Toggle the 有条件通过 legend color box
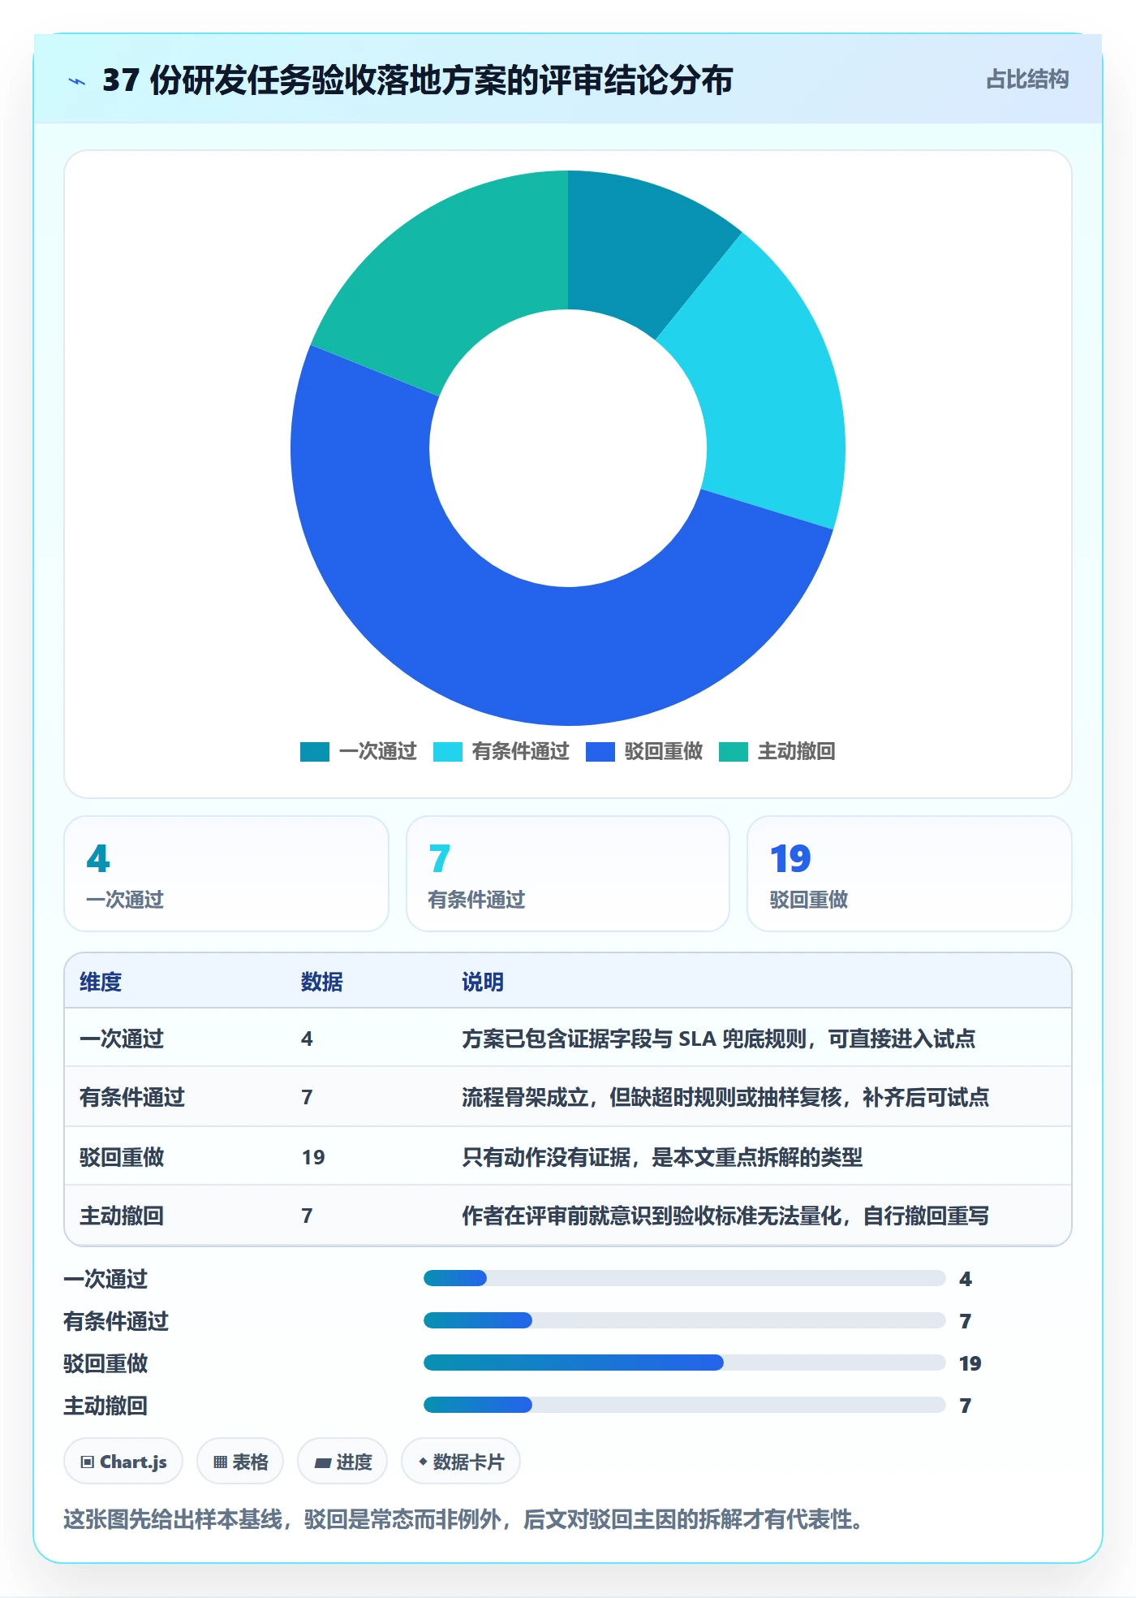The width and height of the screenshot is (1136, 1598). tap(448, 752)
